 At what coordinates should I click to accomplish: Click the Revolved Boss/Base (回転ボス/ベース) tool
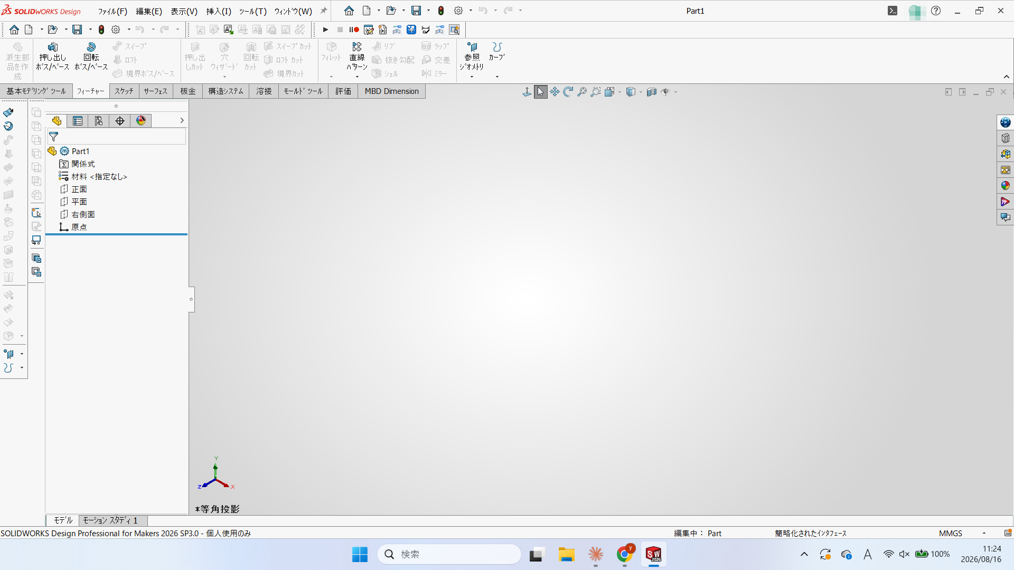pos(91,56)
